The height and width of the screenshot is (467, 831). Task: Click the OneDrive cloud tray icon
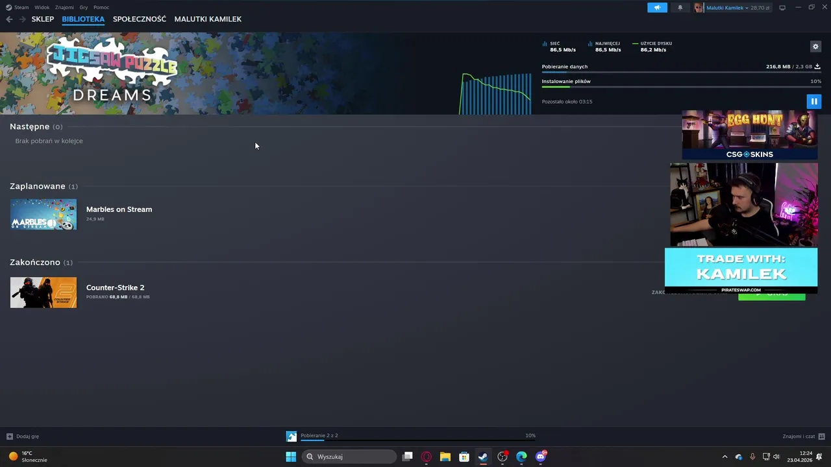tap(739, 457)
